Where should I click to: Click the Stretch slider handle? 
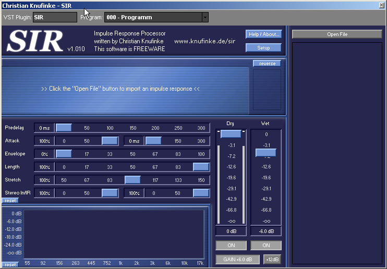[132, 180]
